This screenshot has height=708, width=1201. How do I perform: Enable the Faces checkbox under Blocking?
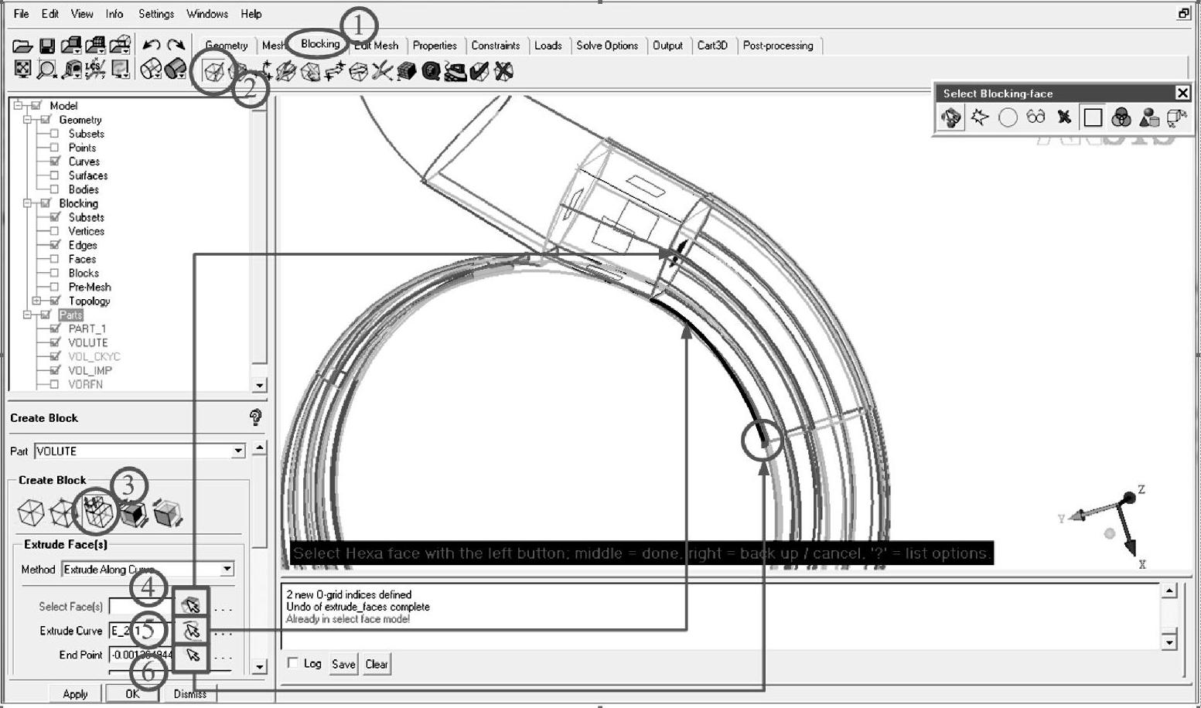(55, 259)
